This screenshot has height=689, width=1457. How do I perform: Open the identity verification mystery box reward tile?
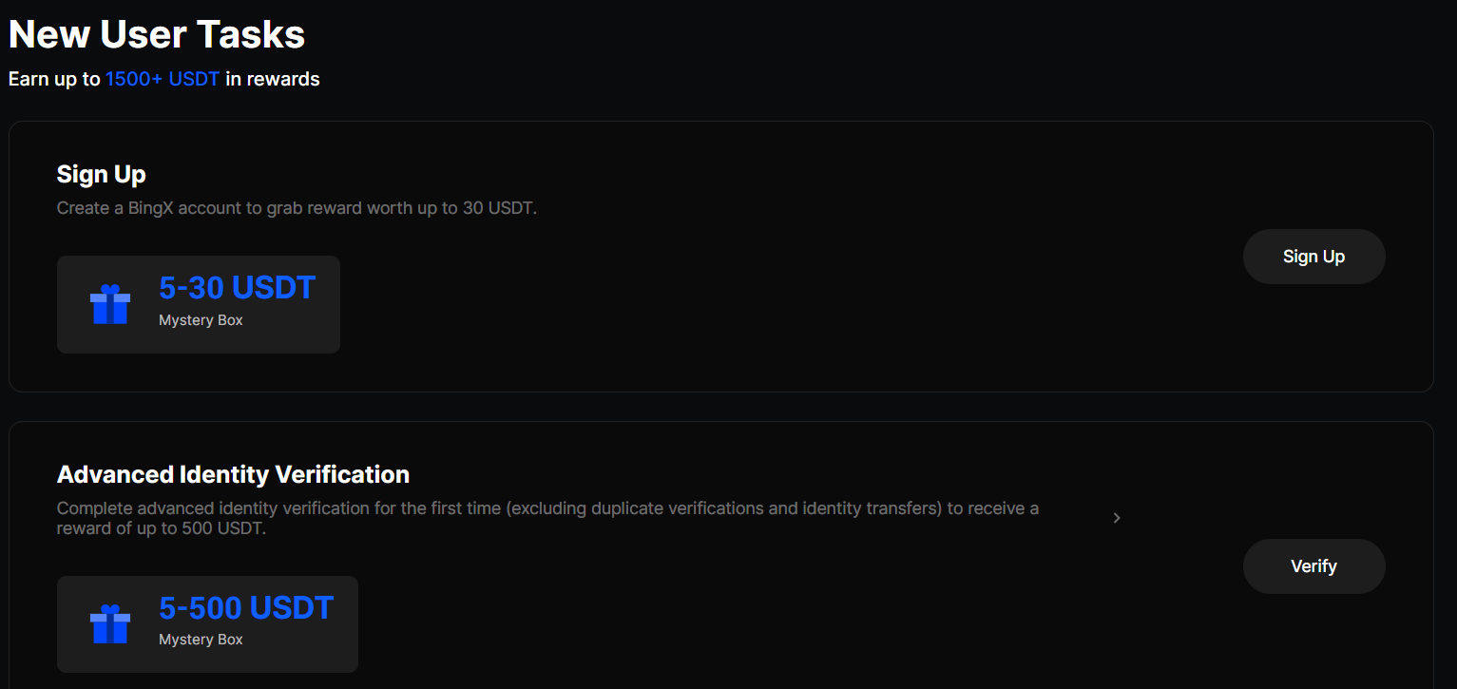(207, 624)
